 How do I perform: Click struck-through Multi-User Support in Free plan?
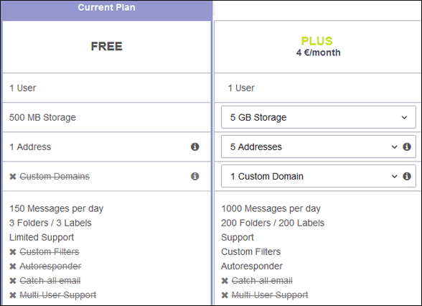click(58, 295)
